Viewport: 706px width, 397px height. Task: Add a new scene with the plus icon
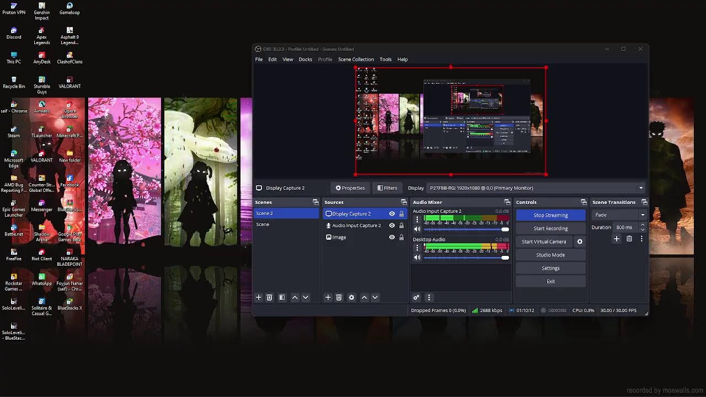click(258, 297)
